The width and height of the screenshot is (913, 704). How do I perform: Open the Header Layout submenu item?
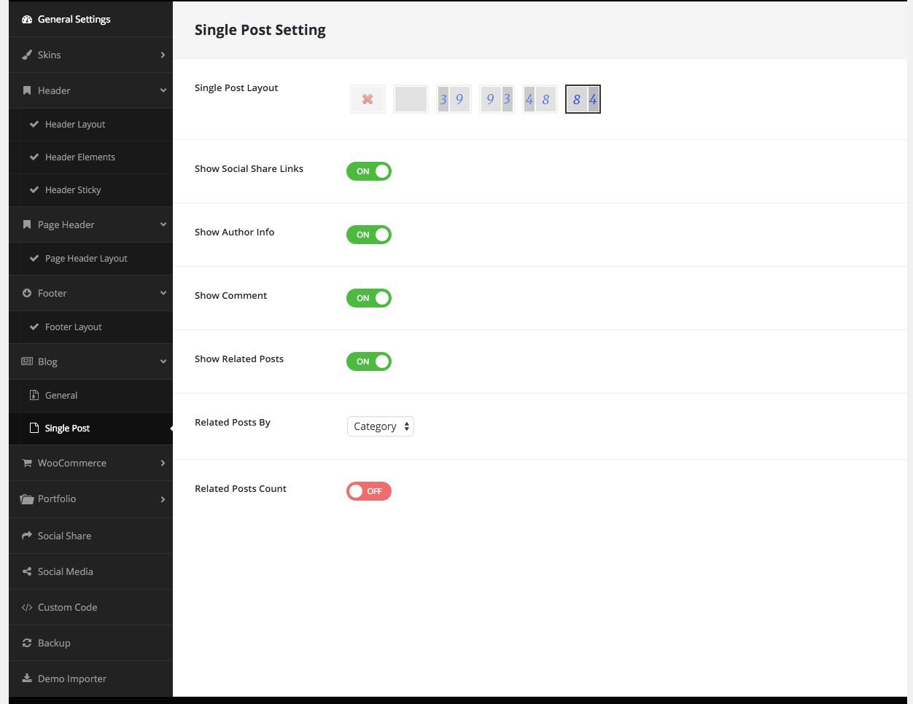[75, 125]
